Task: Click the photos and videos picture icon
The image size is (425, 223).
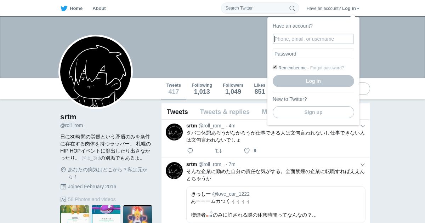Action: (63, 199)
